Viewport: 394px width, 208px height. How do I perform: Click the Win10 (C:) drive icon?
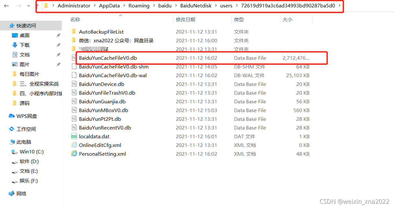(x=15, y=151)
